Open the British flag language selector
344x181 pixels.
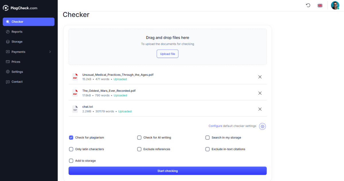320,5
